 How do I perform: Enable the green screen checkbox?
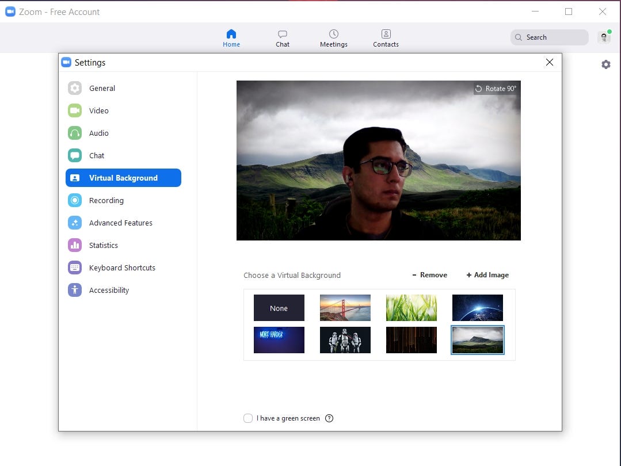click(248, 418)
